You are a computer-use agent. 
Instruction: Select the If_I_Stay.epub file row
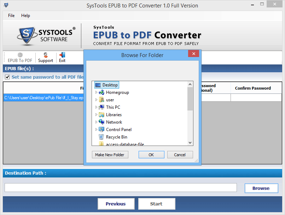click(43, 98)
